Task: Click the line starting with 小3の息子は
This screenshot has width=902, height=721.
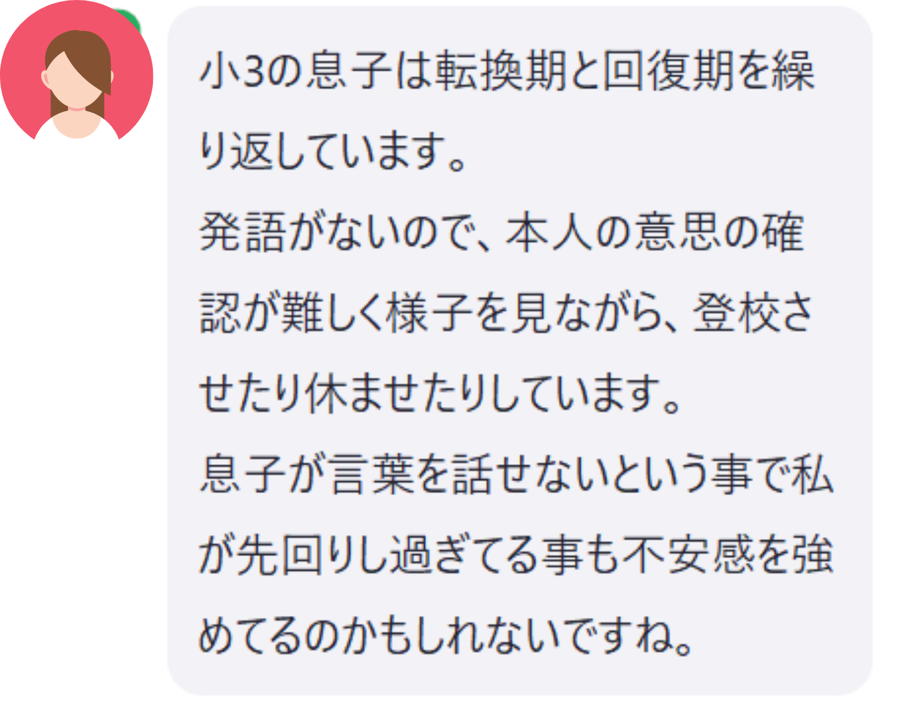Action: pos(507,70)
